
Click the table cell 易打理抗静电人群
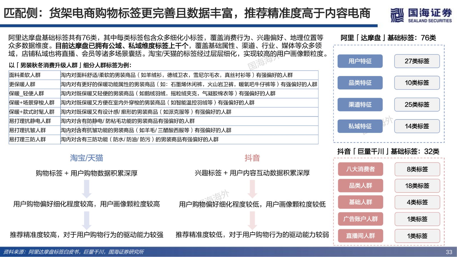pyautogui.click(x=35, y=121)
